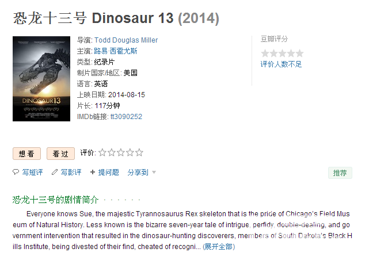This screenshot has width=369, height=264.
Task: Rate the movie five stars
Action: (x=139, y=152)
